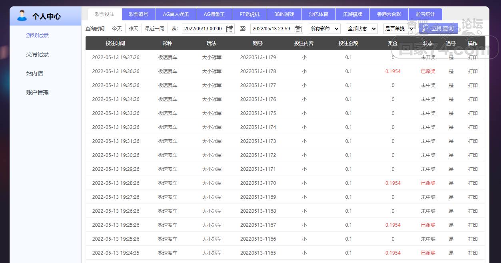Click the start date calendar icon

click(x=230, y=29)
